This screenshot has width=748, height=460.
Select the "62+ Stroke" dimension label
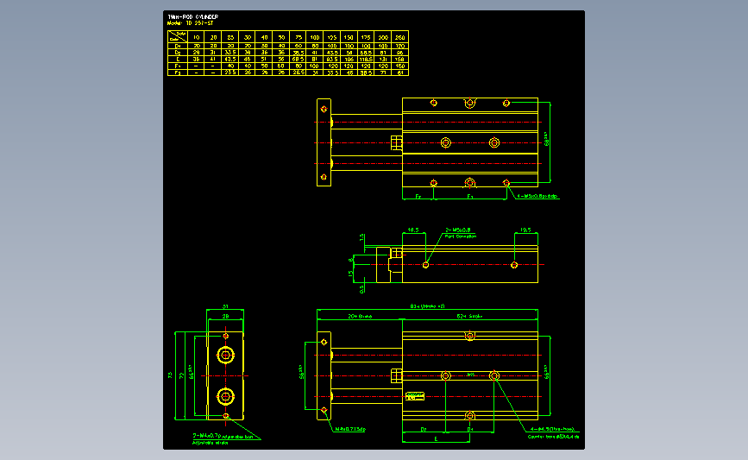470,317
